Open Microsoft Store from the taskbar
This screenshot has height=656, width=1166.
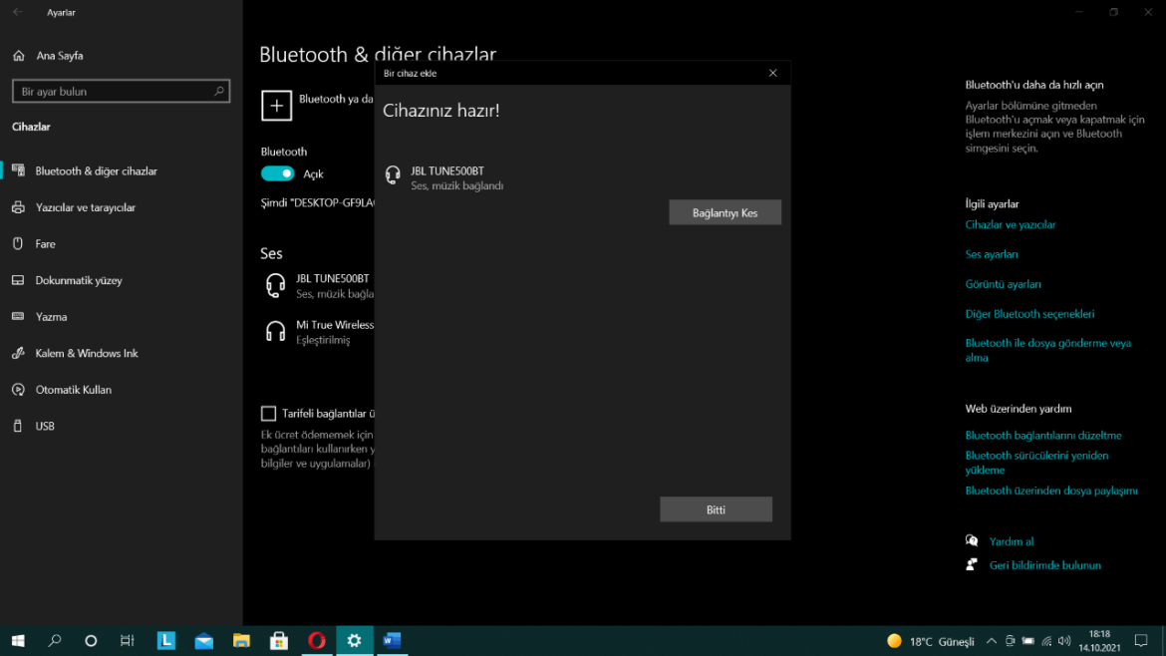(x=279, y=641)
